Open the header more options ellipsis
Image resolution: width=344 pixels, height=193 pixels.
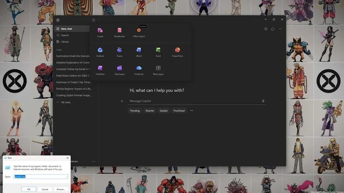[x=280, y=29]
